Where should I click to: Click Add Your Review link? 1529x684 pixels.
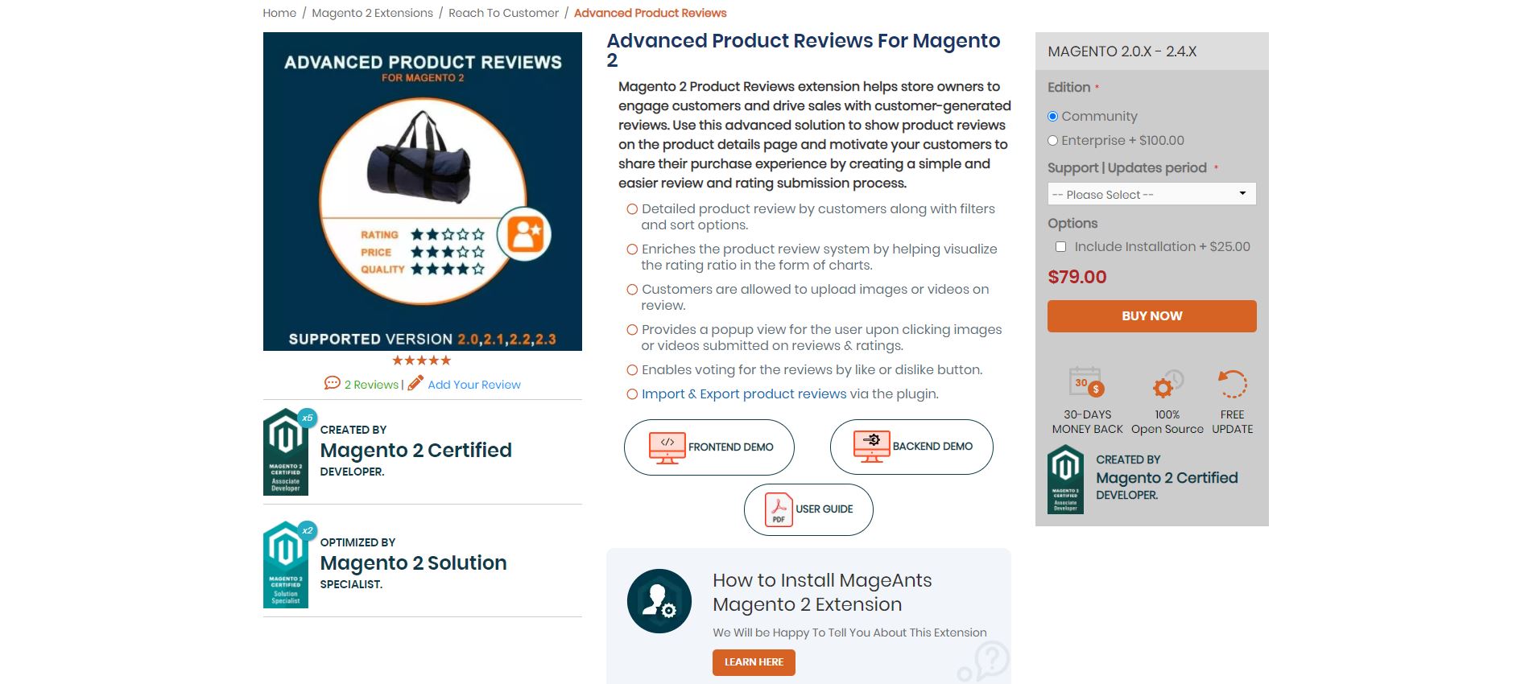(474, 385)
